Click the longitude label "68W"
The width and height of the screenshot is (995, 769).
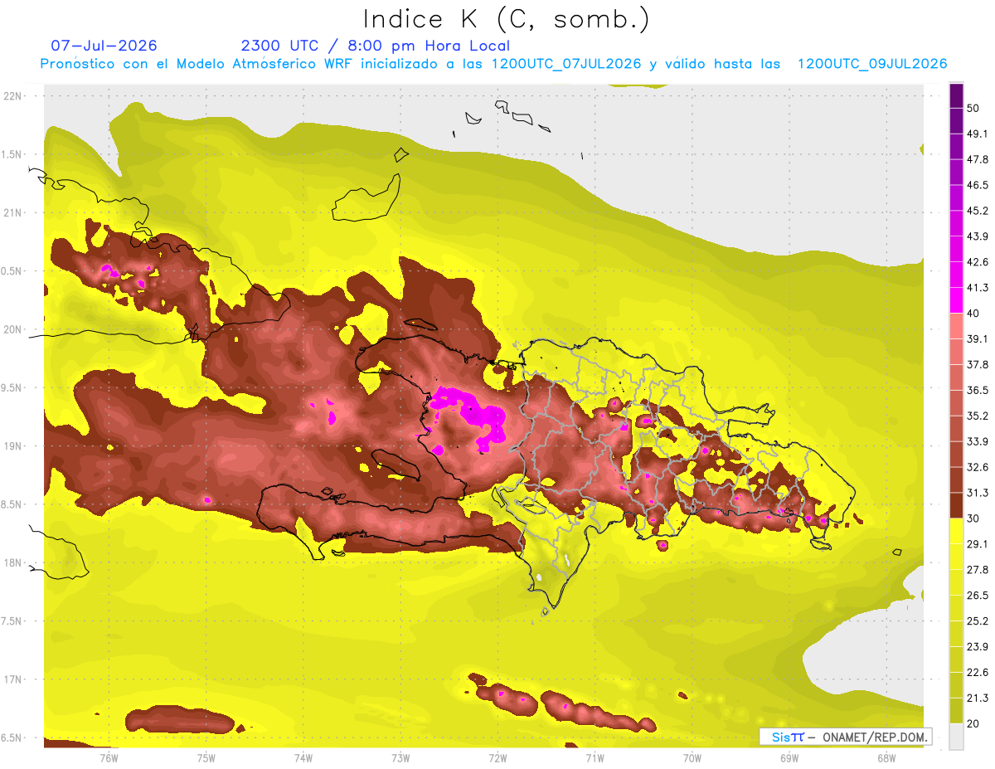(x=886, y=757)
